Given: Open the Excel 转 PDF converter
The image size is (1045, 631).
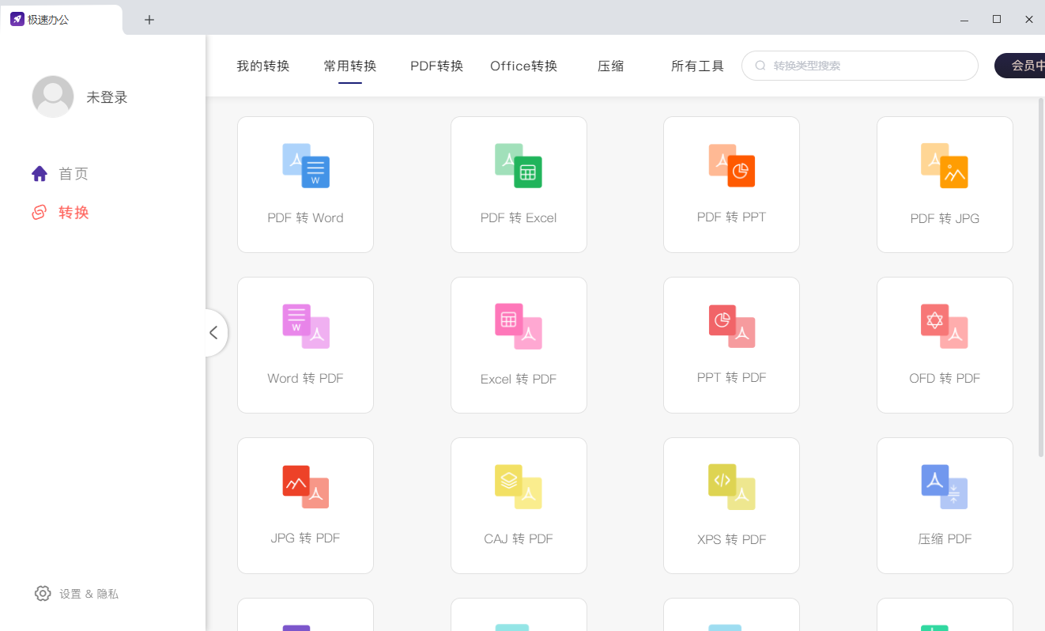Looking at the screenshot, I should [519, 345].
